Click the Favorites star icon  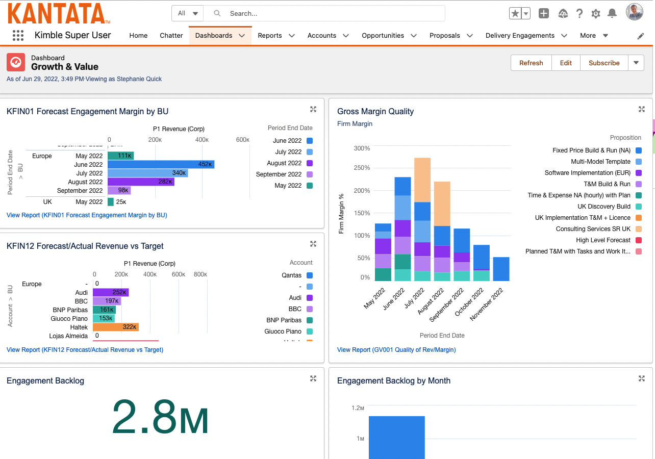(x=515, y=13)
